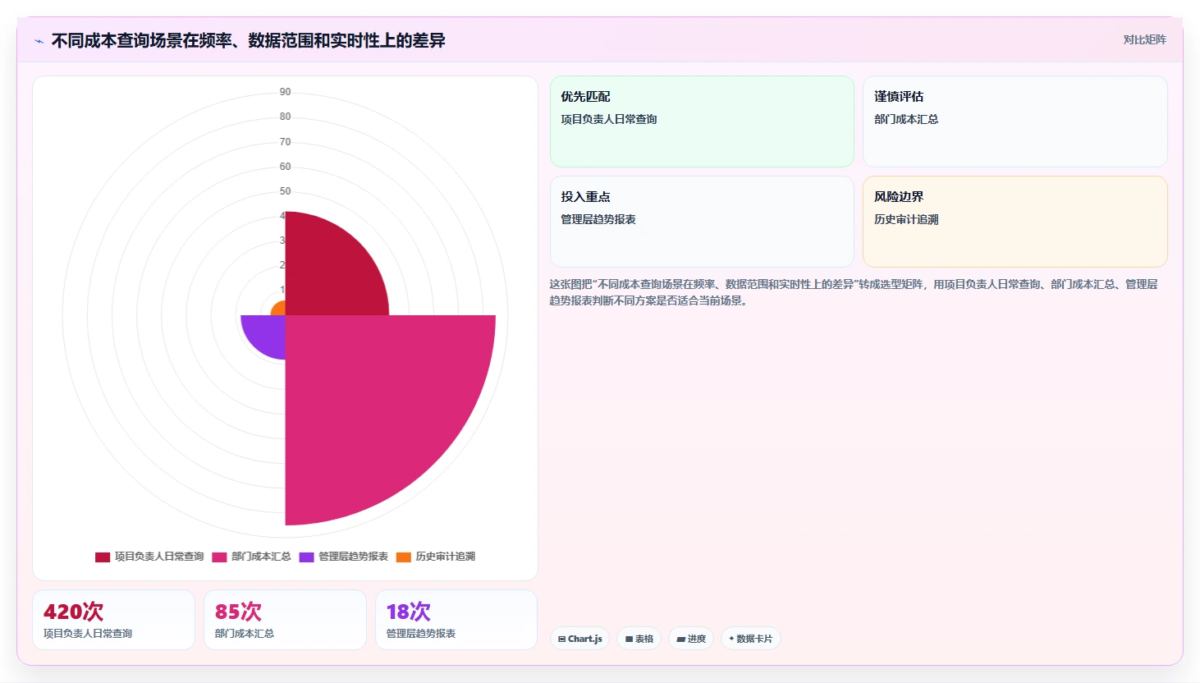The image size is (1200, 683).
Task: Click the axis label 80
Action: click(285, 117)
